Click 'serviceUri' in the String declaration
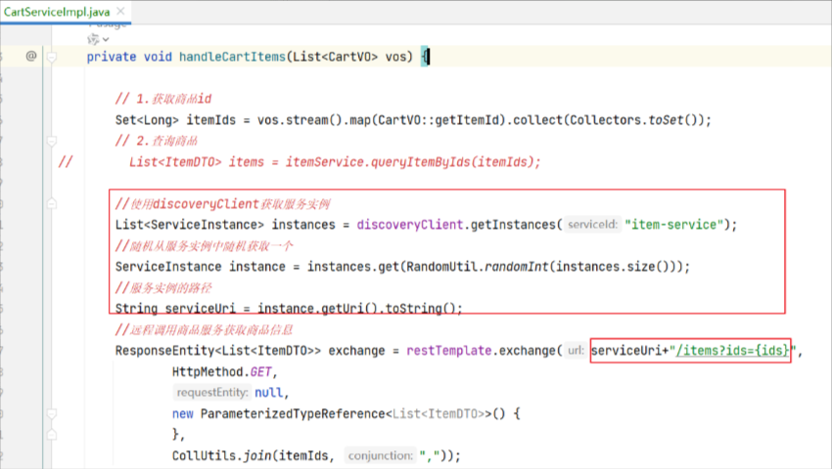The image size is (832, 469). click(200, 309)
